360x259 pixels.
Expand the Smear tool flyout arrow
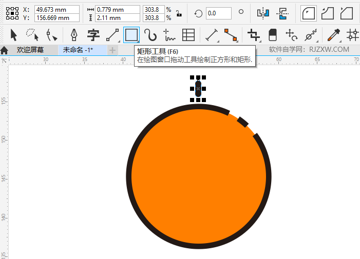[x=317, y=42]
